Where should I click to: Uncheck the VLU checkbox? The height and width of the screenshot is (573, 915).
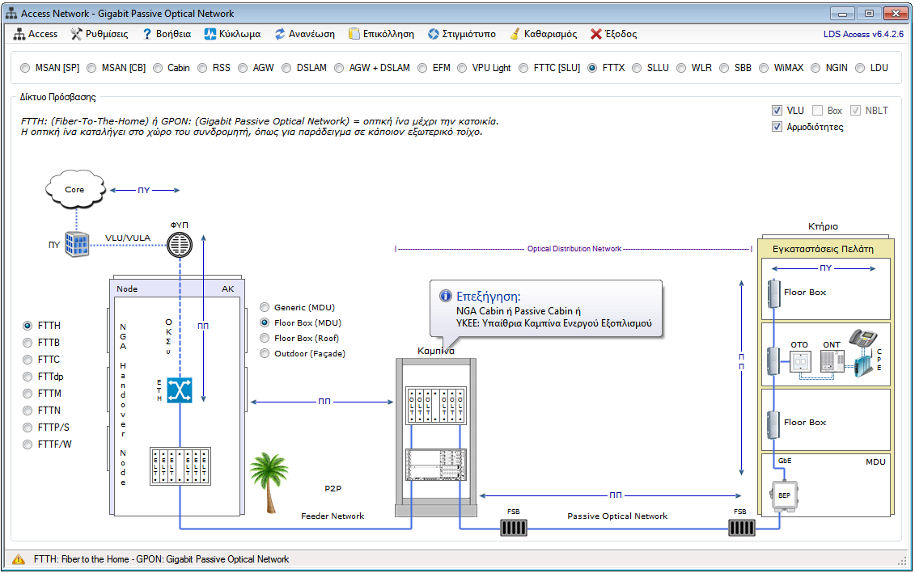[x=777, y=110]
